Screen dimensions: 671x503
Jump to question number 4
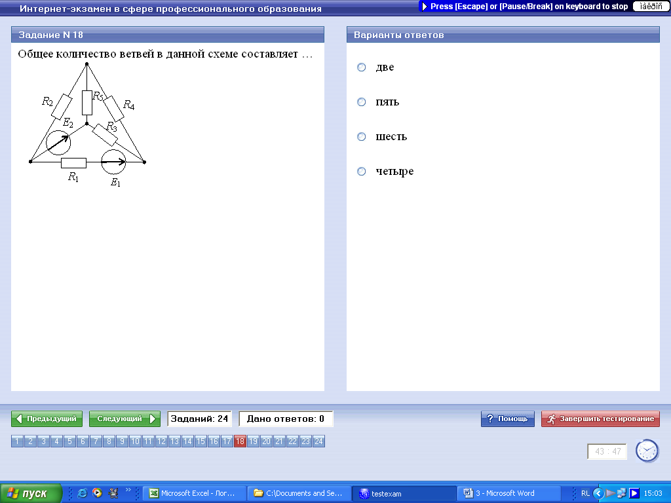[56, 441]
